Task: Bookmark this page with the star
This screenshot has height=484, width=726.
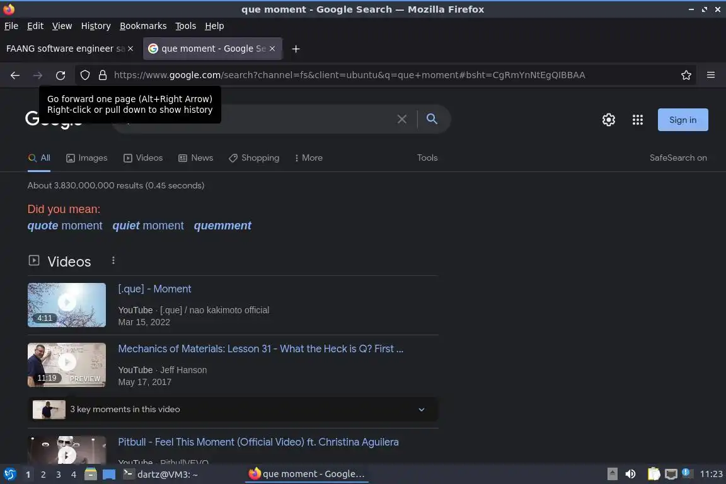Action: (x=686, y=75)
